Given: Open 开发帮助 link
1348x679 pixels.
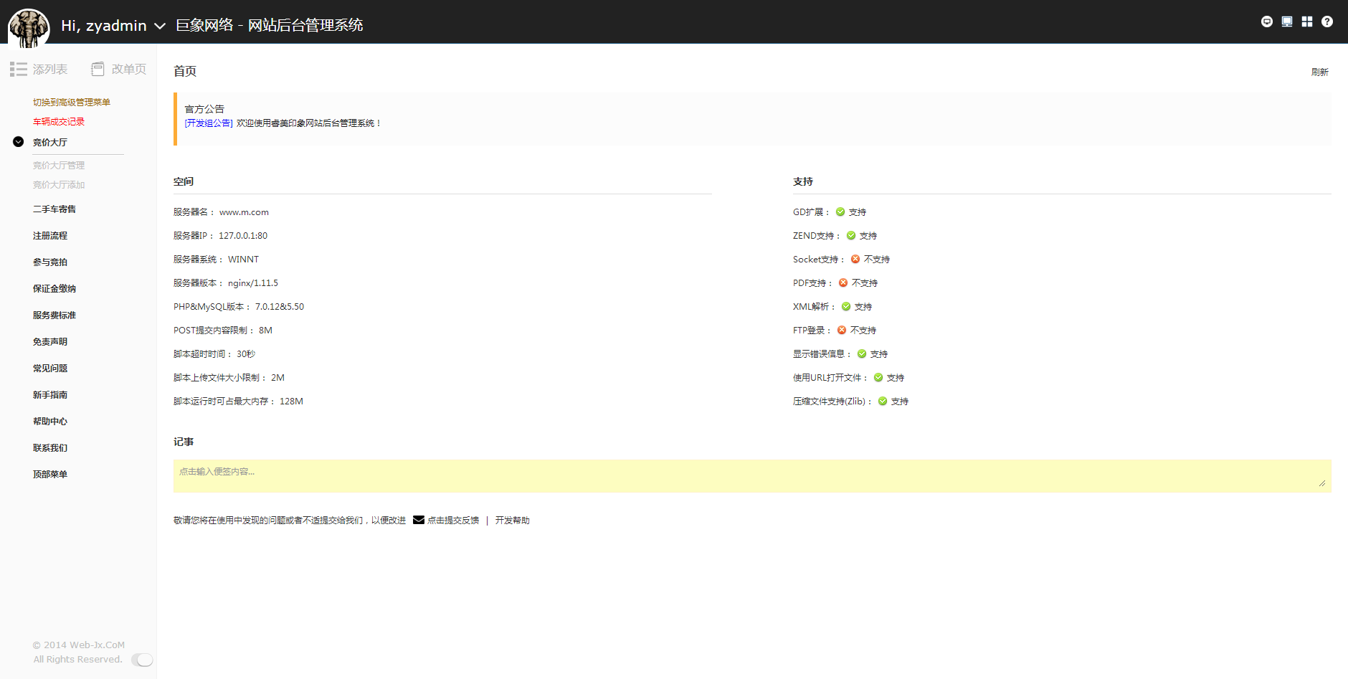Looking at the screenshot, I should 512,521.
